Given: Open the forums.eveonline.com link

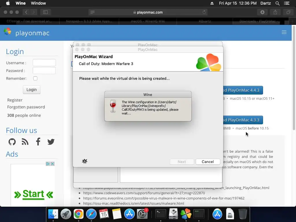Looking at the screenshot, I should click(x=164, y=198).
